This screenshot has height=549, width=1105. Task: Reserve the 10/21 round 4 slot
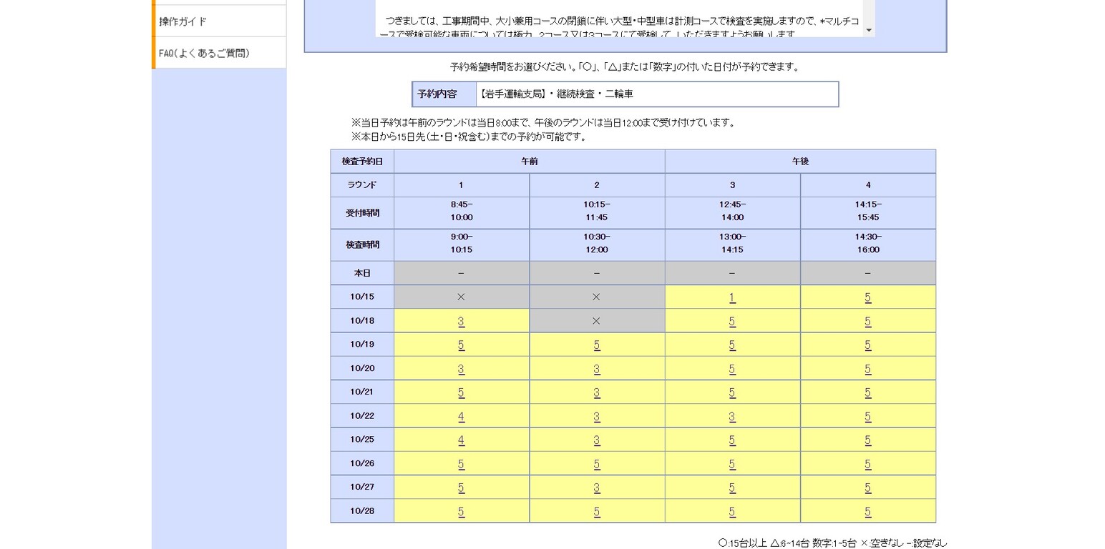coord(868,392)
